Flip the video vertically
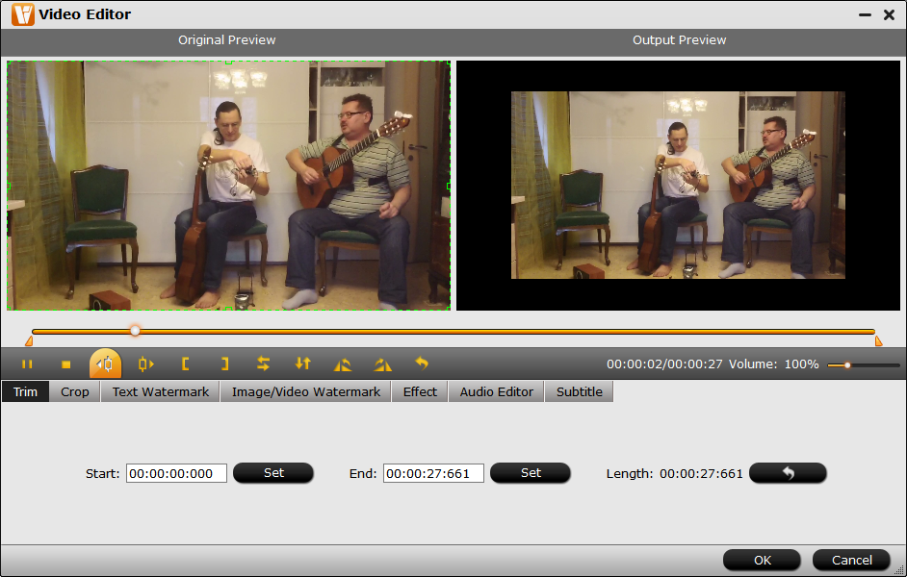This screenshot has width=907, height=577. coord(303,364)
